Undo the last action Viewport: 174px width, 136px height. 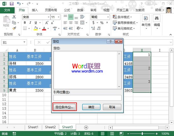[x=19, y=4]
